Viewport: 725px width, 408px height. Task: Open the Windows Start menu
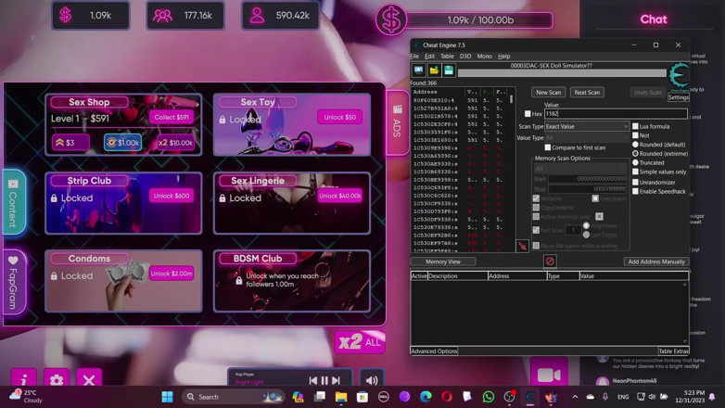pos(168,397)
